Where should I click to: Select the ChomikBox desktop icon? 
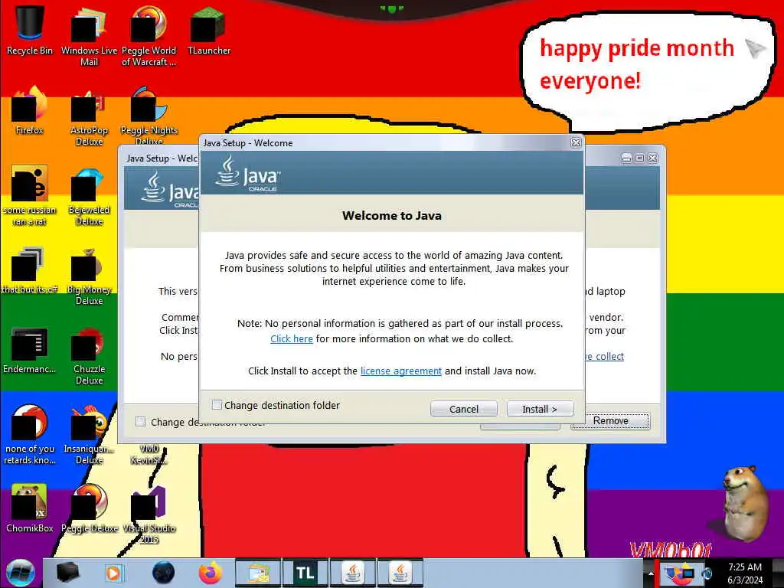point(30,508)
